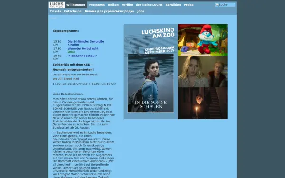Screen dimensions: 285x178
Task: Click the Liebe Besucher:innen greeting
Action: (68, 94)
